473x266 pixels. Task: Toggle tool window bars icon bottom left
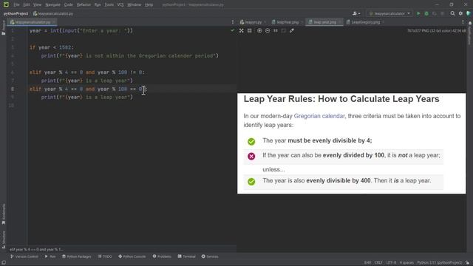pyautogui.click(x=3, y=263)
